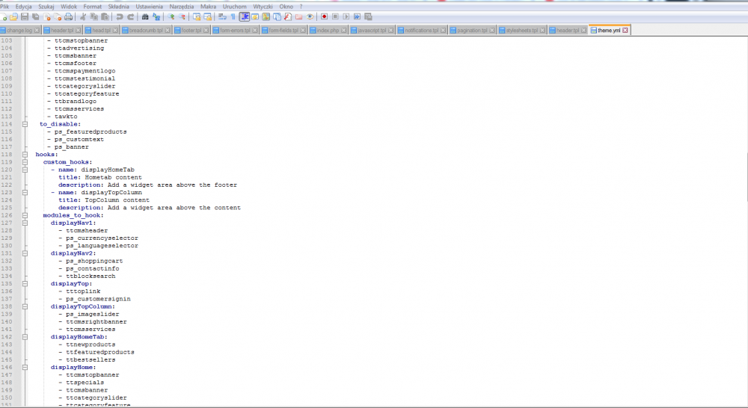Viewport: 748px width, 408px height.
Task: Click the ttblocksearch entry on line 134
Action: point(91,276)
